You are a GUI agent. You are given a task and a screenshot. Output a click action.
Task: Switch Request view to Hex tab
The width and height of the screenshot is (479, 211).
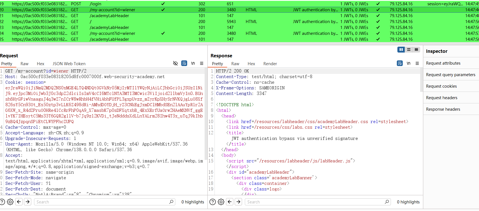pyautogui.click(x=41, y=64)
